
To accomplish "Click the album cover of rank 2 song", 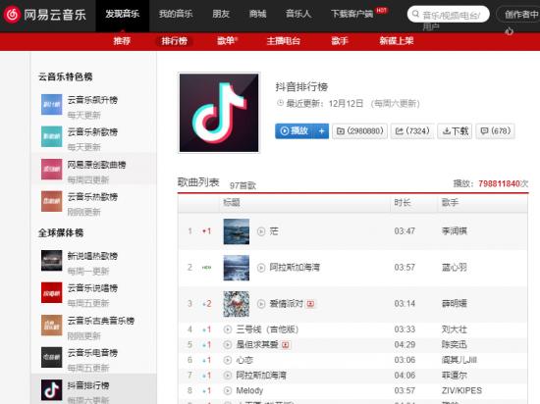I will (237, 268).
